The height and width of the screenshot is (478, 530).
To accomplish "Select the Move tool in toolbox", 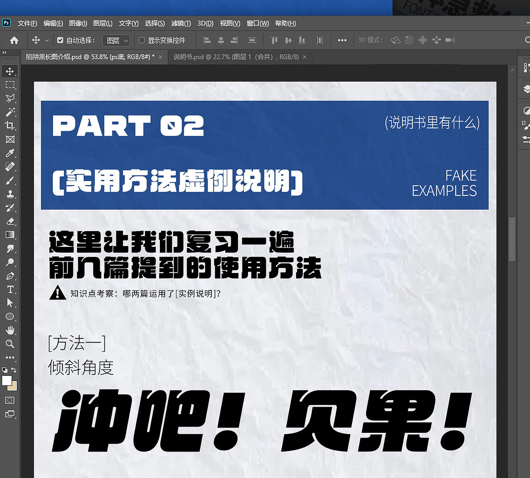I will [10, 71].
